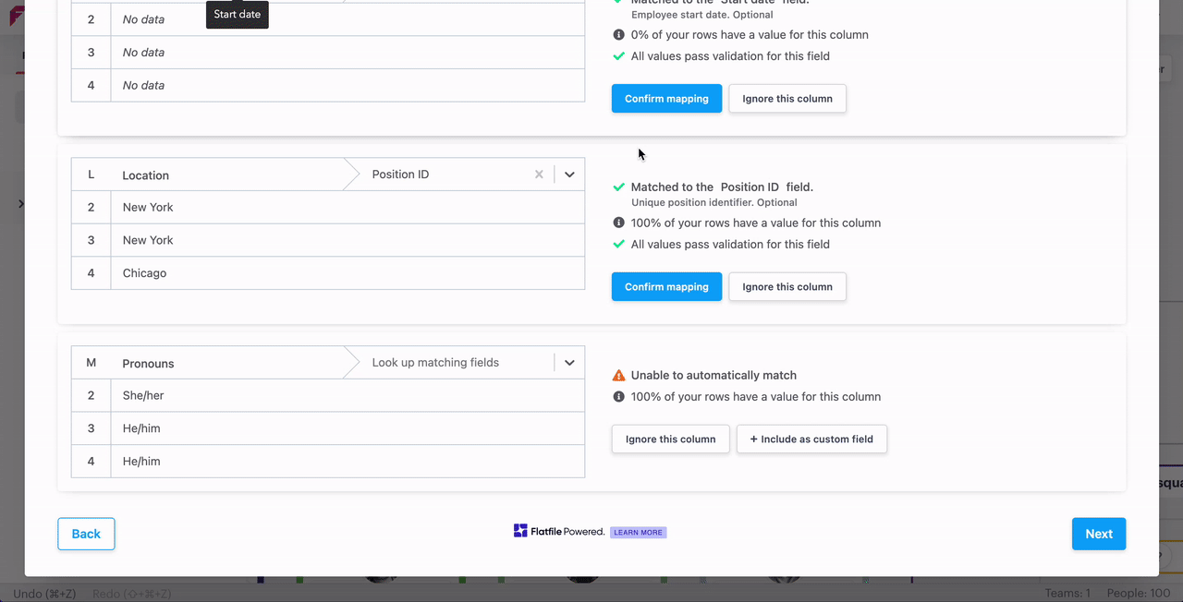Ignore the Location column
Image resolution: width=1183 pixels, height=602 pixels.
[x=787, y=287]
